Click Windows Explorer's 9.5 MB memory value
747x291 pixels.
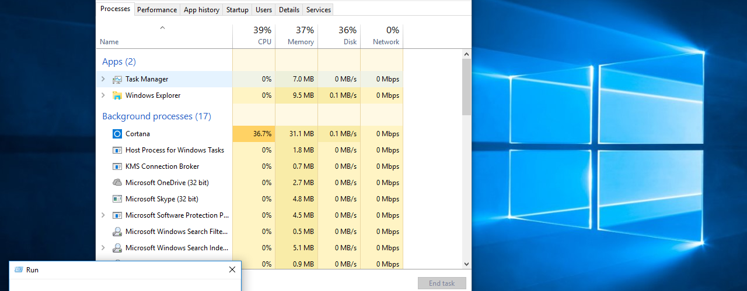click(x=303, y=95)
